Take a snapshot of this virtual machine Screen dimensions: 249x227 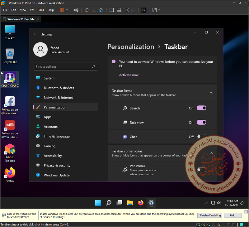(x=87, y=10)
